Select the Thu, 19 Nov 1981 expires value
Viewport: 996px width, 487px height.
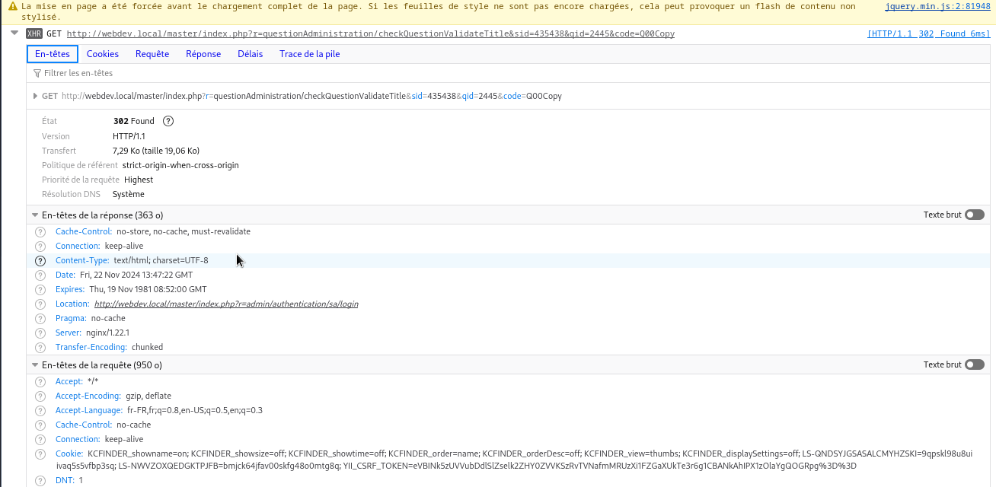(148, 289)
